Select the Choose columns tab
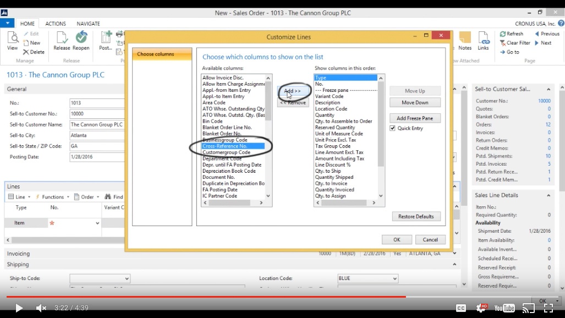 point(162,54)
